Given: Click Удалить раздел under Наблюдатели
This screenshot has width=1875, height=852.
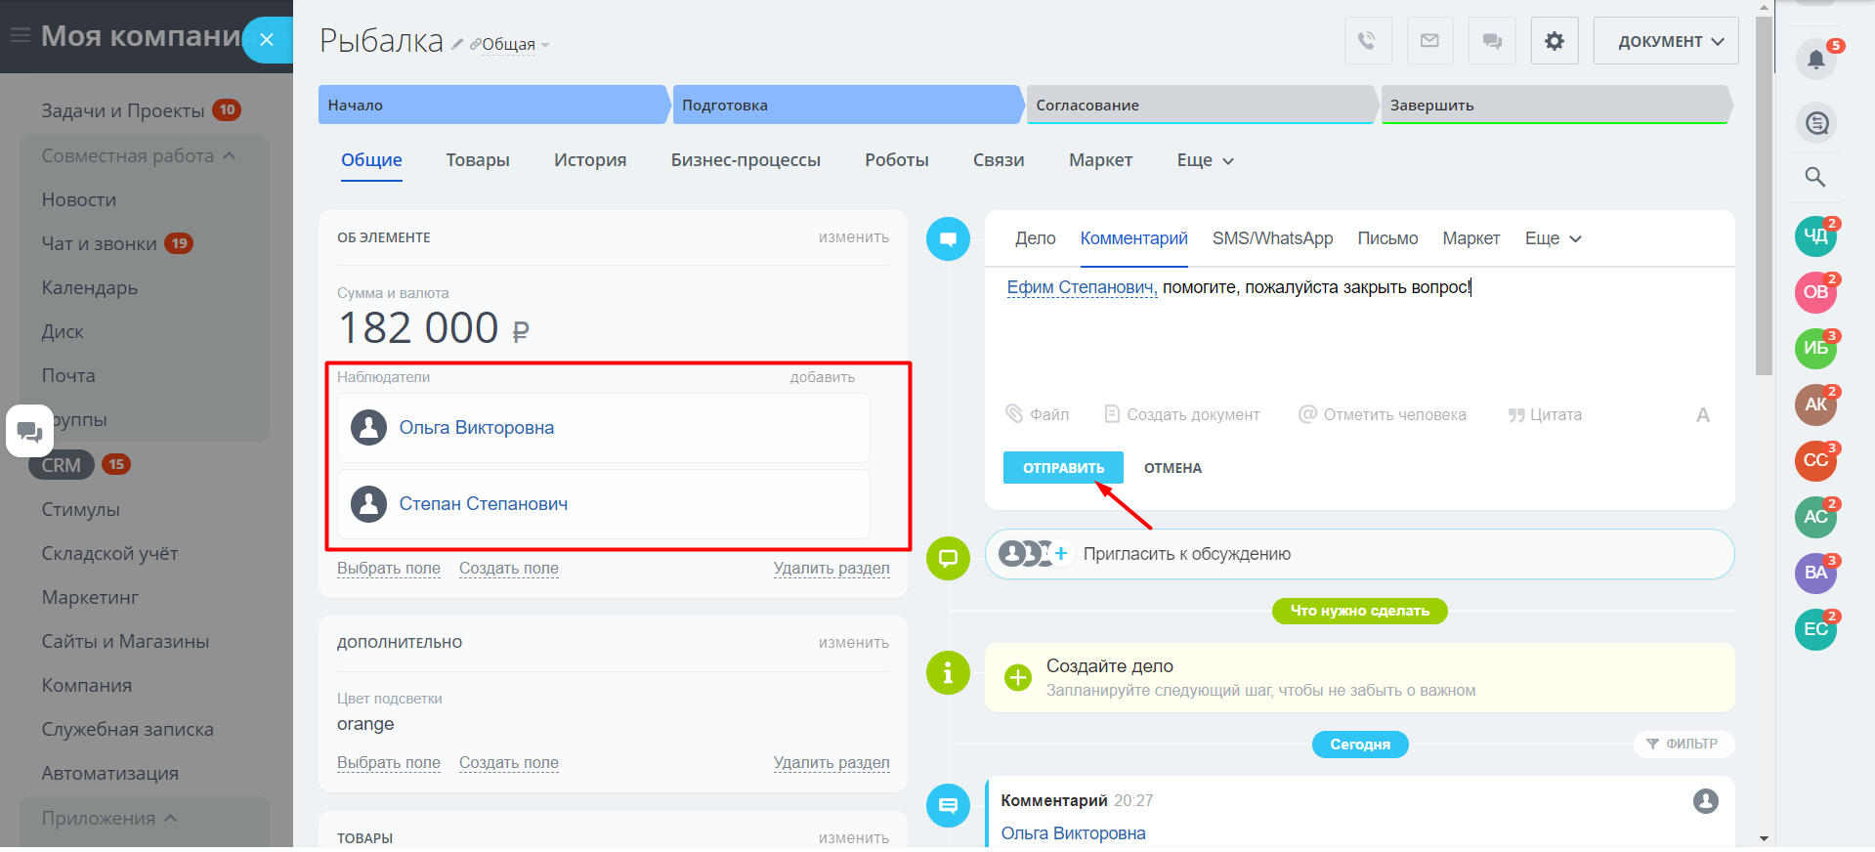Looking at the screenshot, I should tap(831, 569).
